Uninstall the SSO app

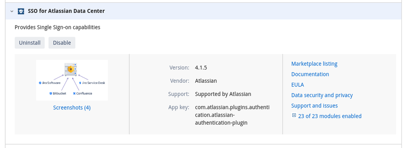tap(29, 43)
